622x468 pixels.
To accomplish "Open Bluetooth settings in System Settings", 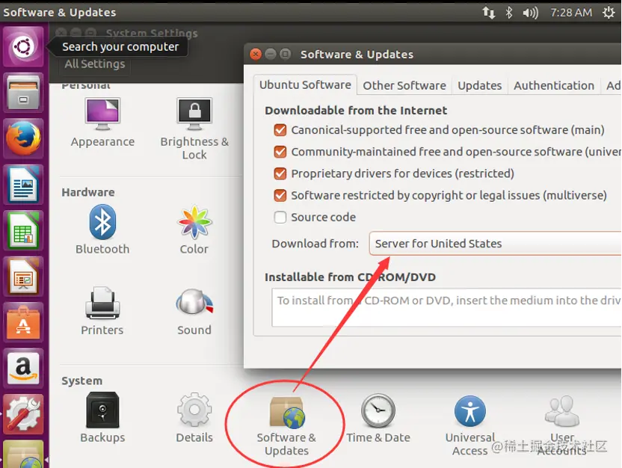I will (102, 230).
